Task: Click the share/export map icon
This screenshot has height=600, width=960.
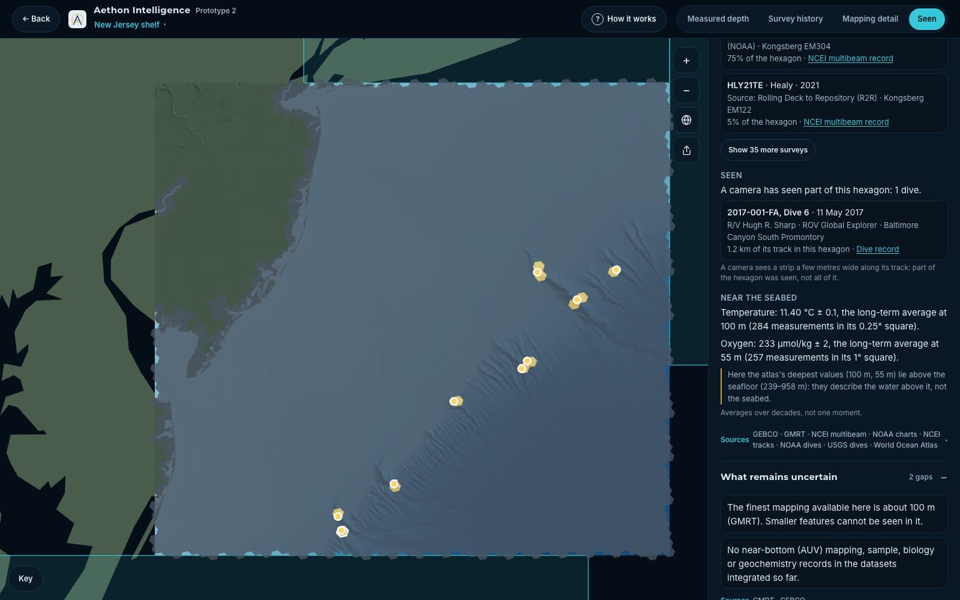Action: pyautogui.click(x=686, y=150)
